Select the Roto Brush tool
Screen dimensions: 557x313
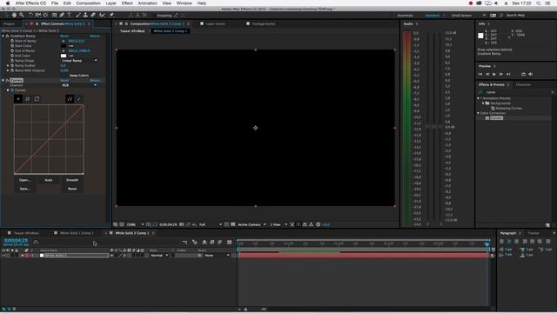coord(102,16)
